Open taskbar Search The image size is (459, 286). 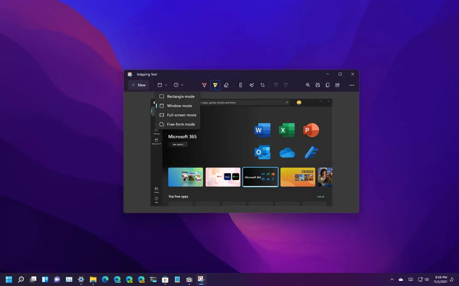21,279
